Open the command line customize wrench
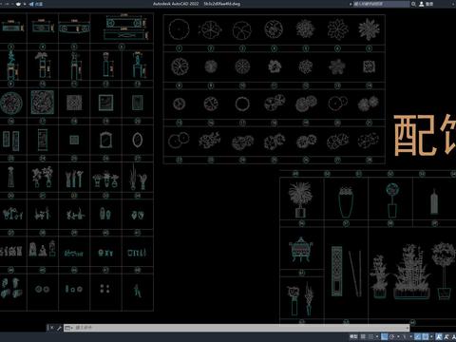This screenshot has width=456, height=342. (x=59, y=328)
